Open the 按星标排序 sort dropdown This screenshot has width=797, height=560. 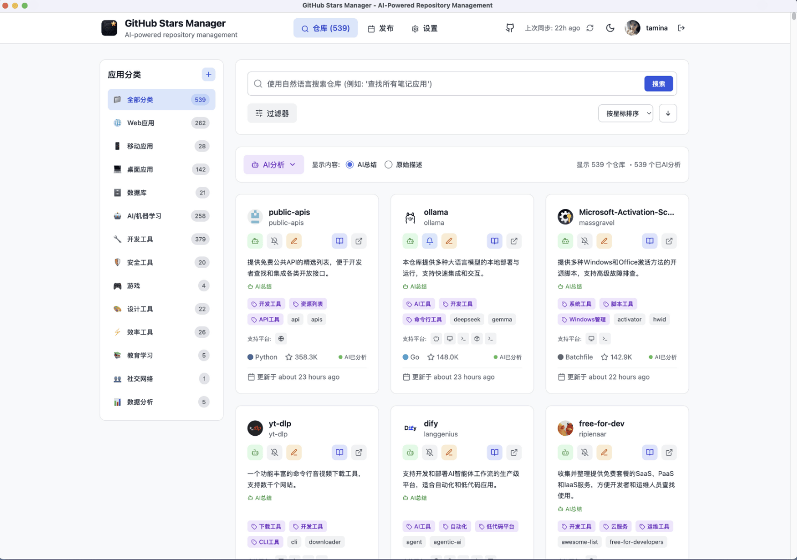pyautogui.click(x=626, y=113)
